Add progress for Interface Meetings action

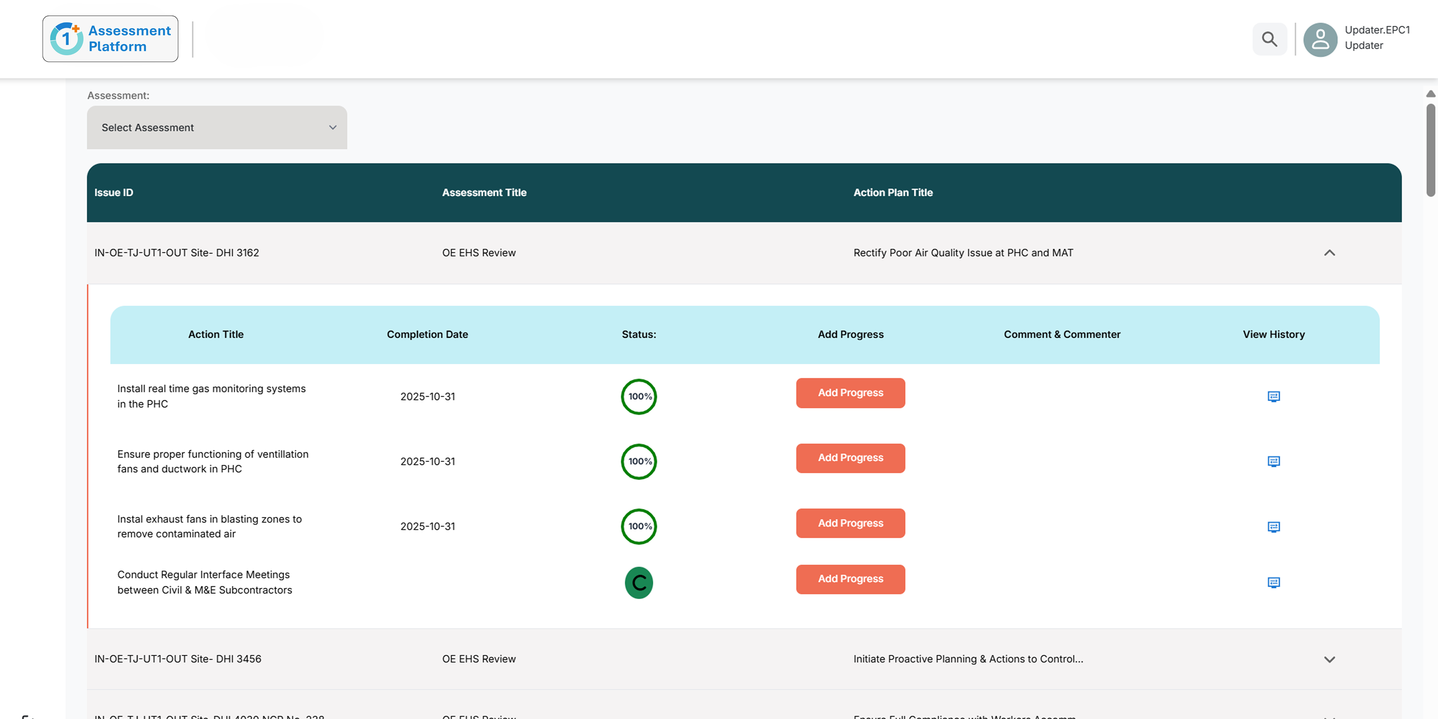pos(850,579)
